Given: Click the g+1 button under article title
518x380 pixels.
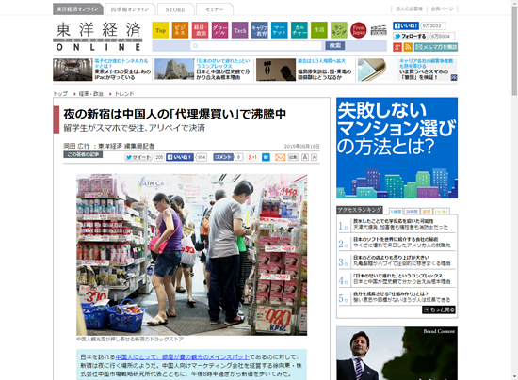Looking at the screenshot, I should click(252, 157).
